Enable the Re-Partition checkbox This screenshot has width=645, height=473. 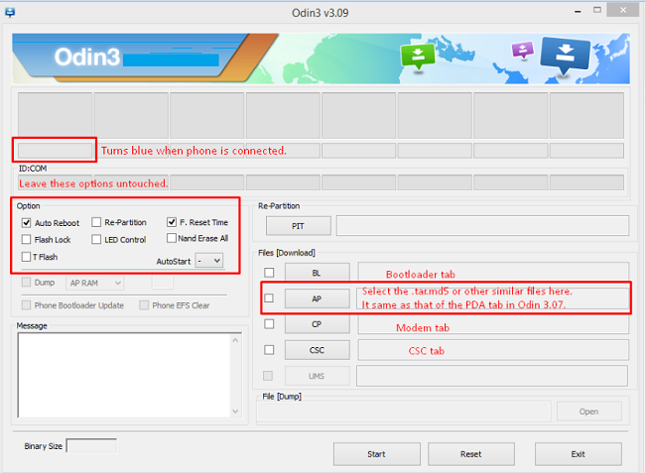pyautogui.click(x=96, y=222)
